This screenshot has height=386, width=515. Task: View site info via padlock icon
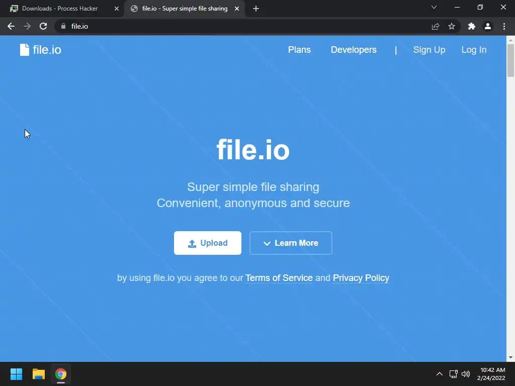click(x=63, y=26)
